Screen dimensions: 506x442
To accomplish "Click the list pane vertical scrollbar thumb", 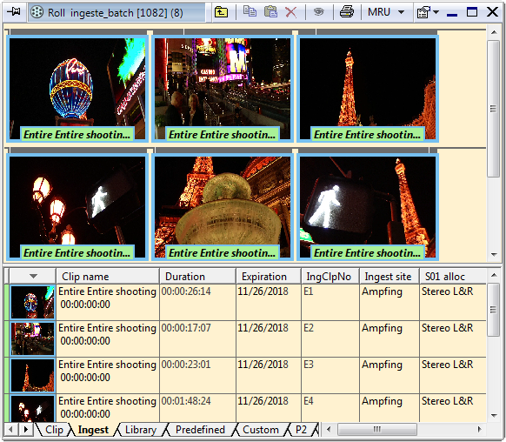I will click(x=493, y=310).
